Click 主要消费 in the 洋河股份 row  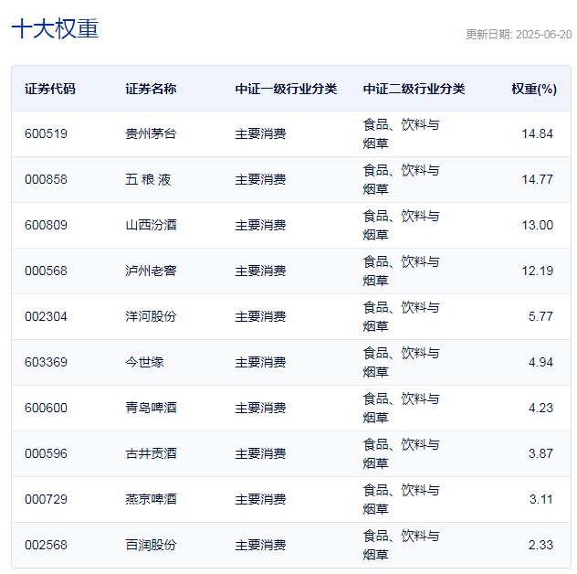260,316
